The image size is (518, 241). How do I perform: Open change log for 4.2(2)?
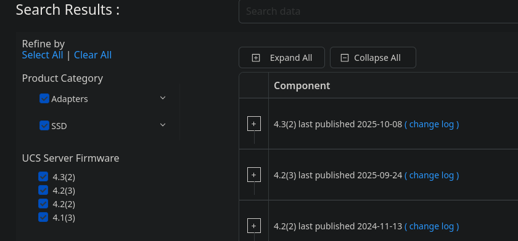(432, 226)
